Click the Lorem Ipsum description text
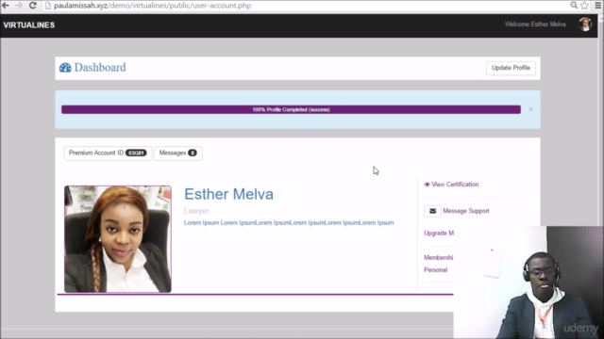604x339 pixels. pyautogui.click(x=289, y=222)
